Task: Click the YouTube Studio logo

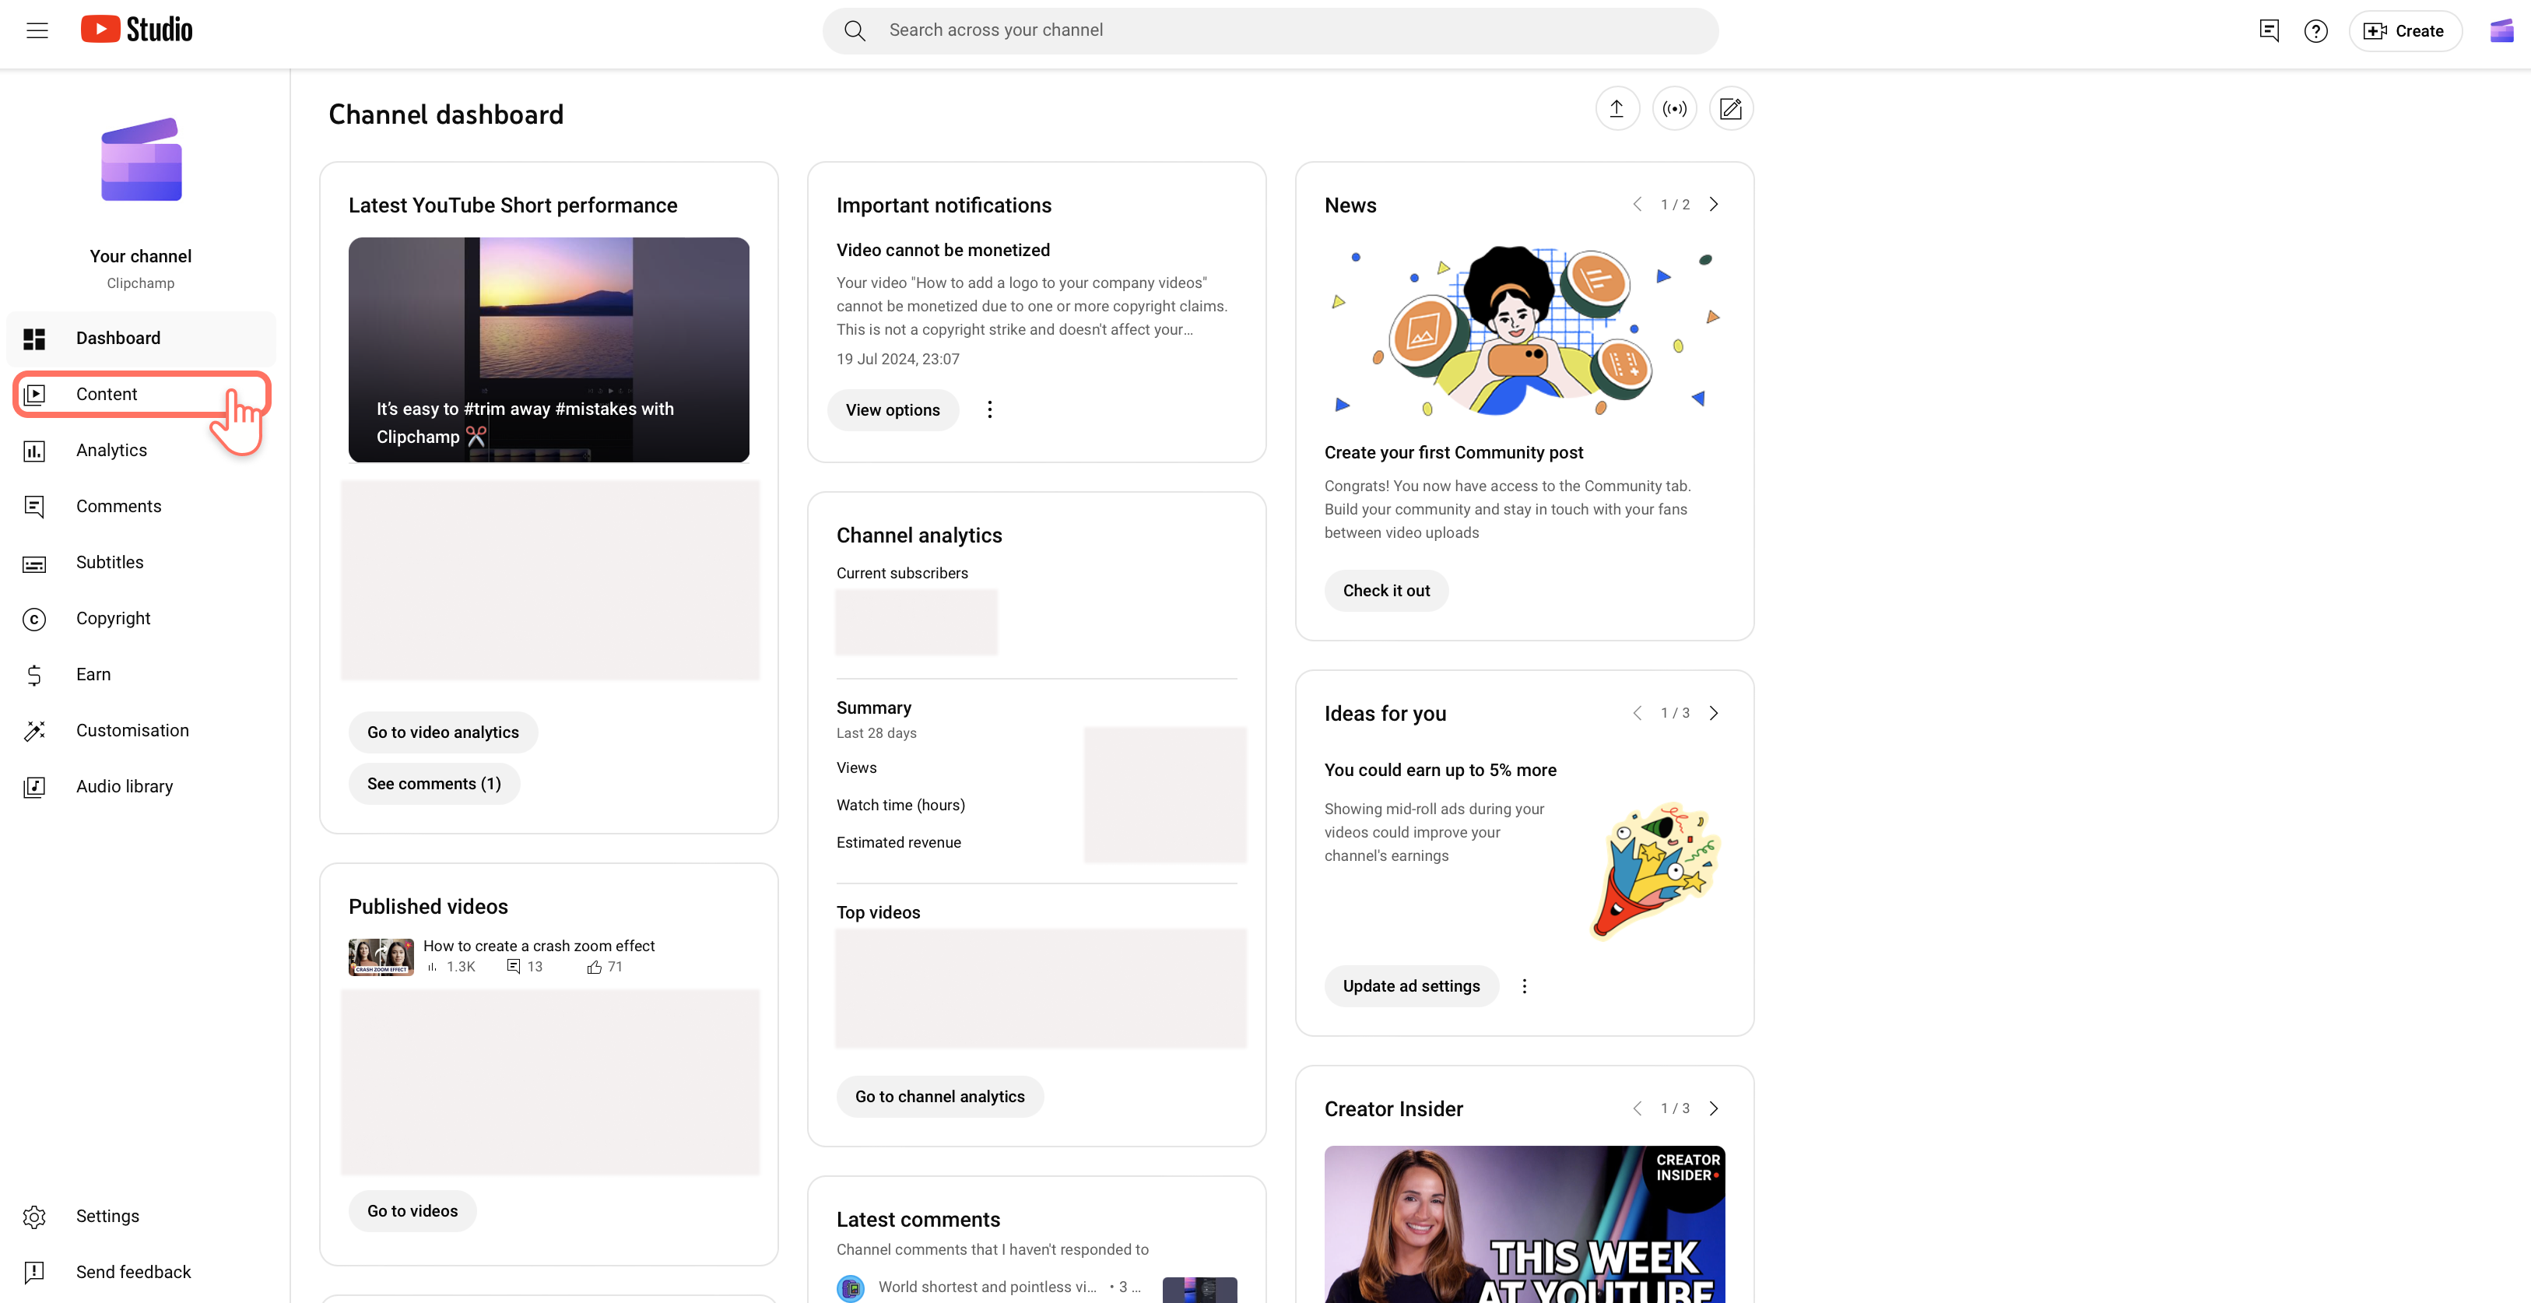Action: (x=136, y=30)
